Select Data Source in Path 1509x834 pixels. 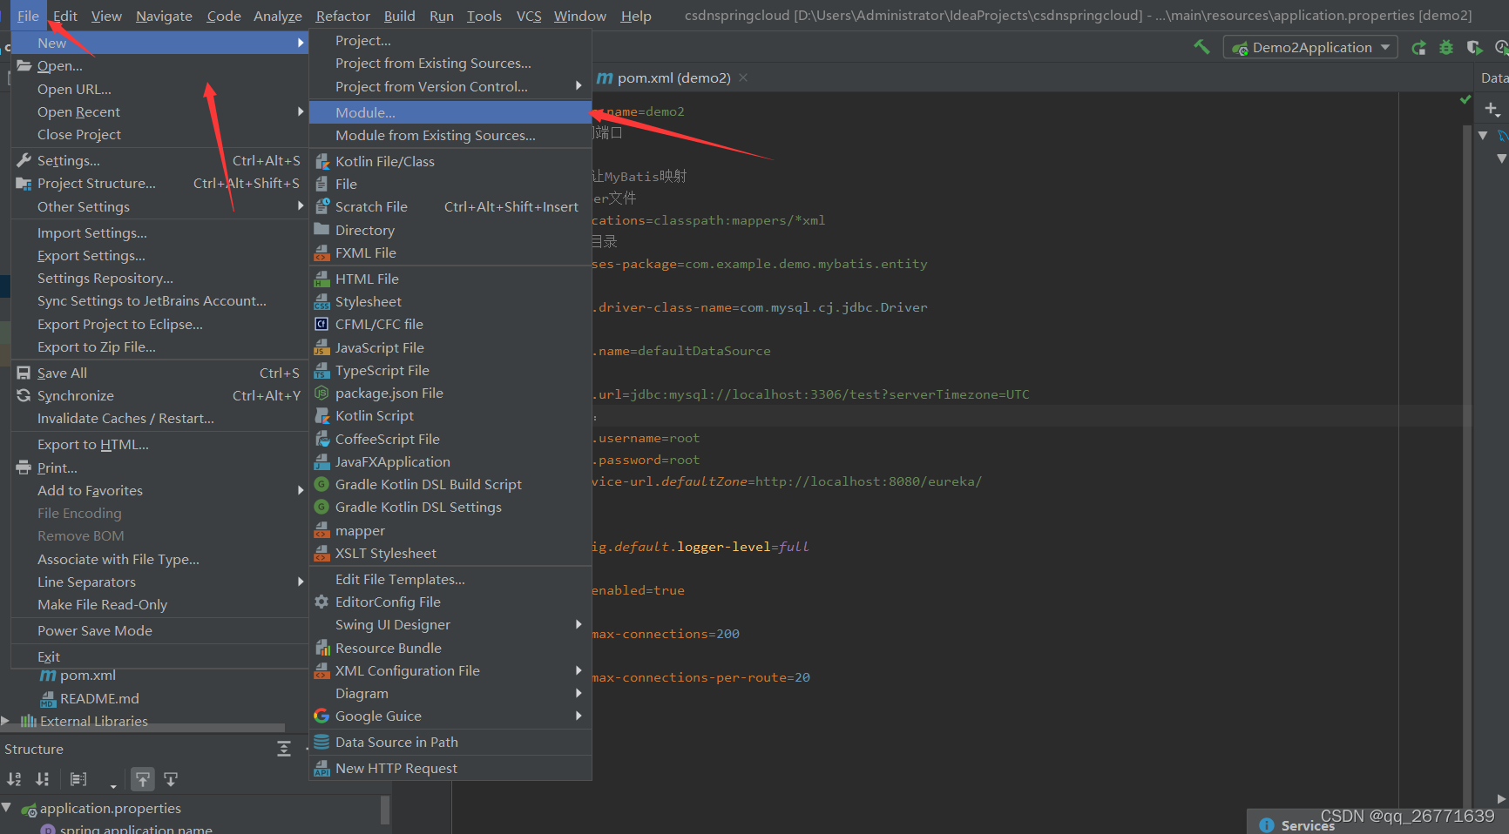(x=450, y=742)
